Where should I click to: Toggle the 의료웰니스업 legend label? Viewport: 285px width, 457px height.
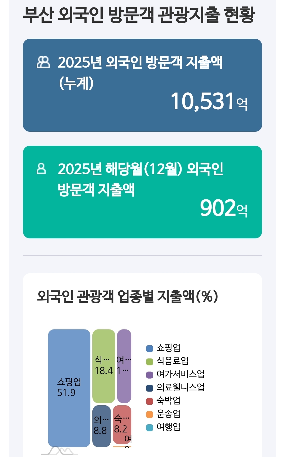(x=180, y=387)
